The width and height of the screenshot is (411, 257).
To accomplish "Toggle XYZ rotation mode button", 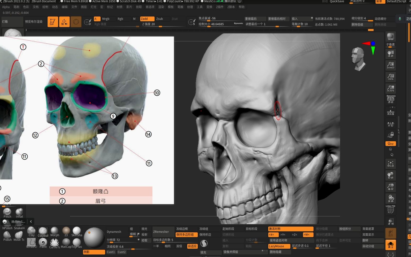I will tap(391, 144).
